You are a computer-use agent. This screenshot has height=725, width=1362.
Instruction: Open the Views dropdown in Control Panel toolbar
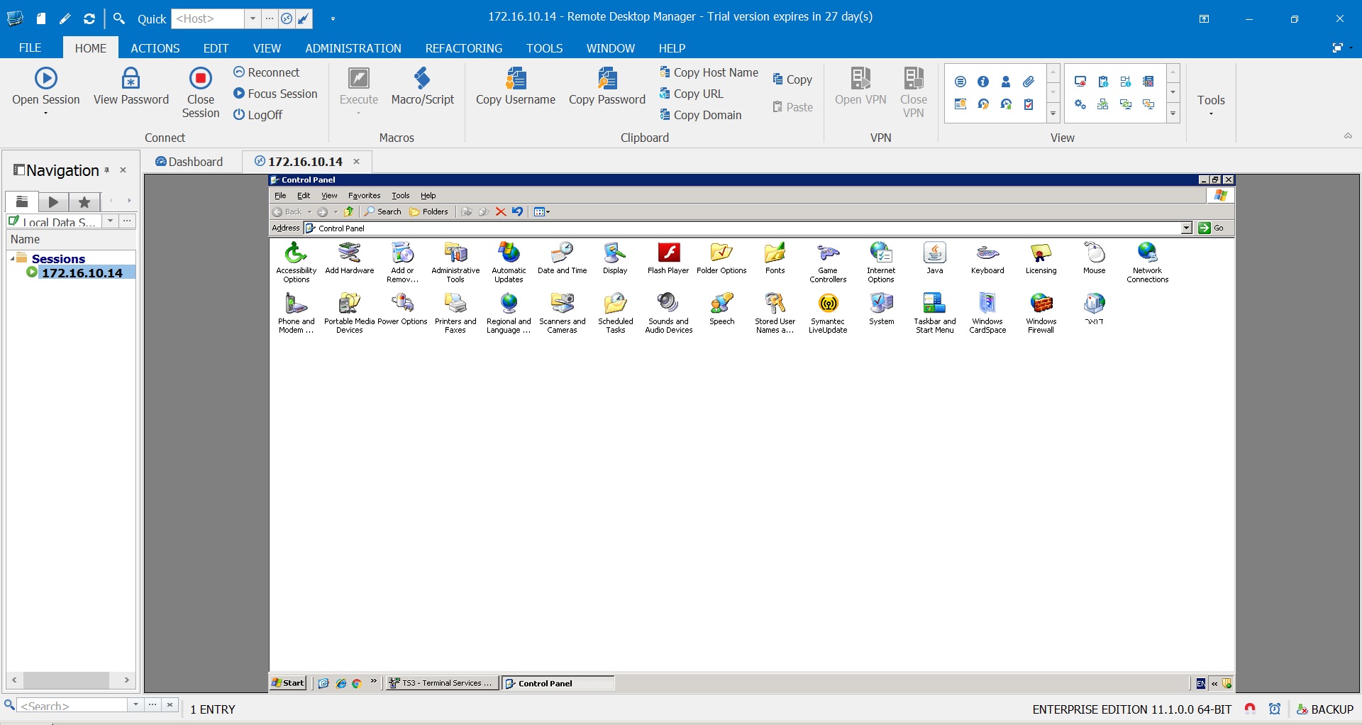(542, 211)
